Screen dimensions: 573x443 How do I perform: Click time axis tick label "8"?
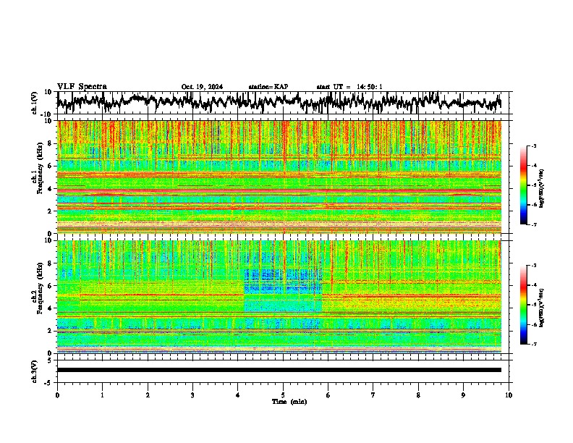[418, 395]
